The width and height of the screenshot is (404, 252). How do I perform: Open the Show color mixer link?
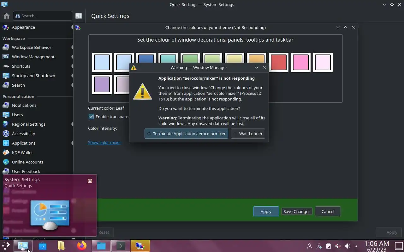pos(104,142)
